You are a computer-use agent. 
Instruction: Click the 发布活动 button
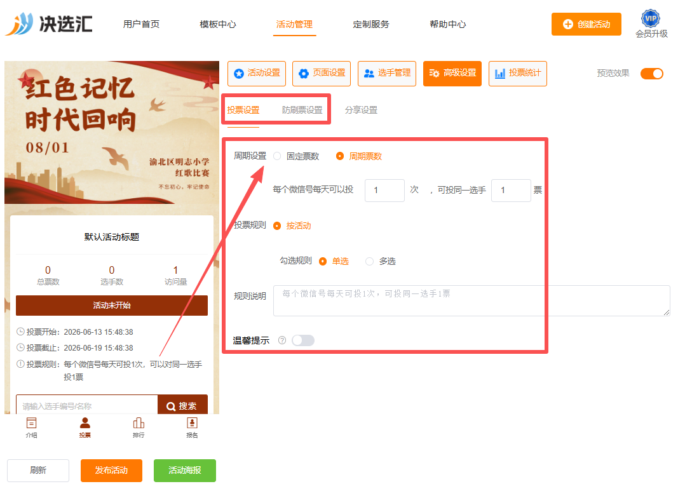[111, 471]
